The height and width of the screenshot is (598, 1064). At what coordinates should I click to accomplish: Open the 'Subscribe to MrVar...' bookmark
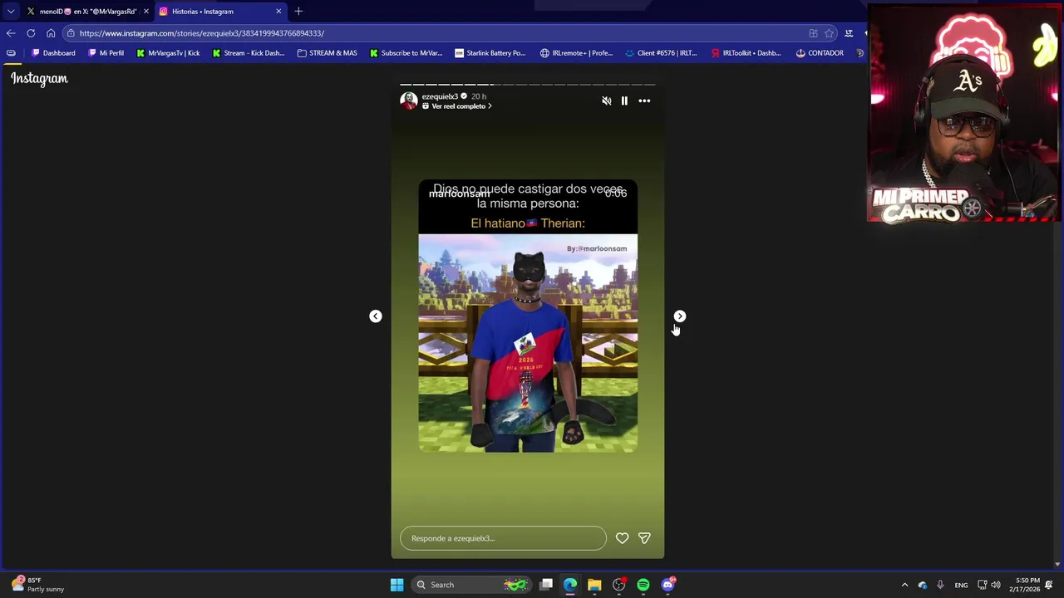click(x=406, y=53)
